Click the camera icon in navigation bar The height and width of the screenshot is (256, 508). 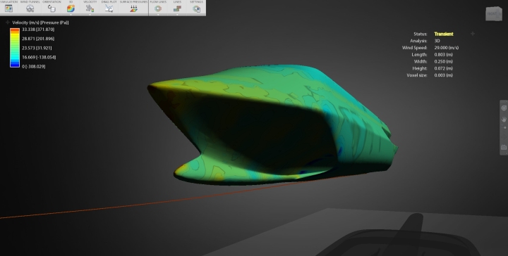click(504, 147)
